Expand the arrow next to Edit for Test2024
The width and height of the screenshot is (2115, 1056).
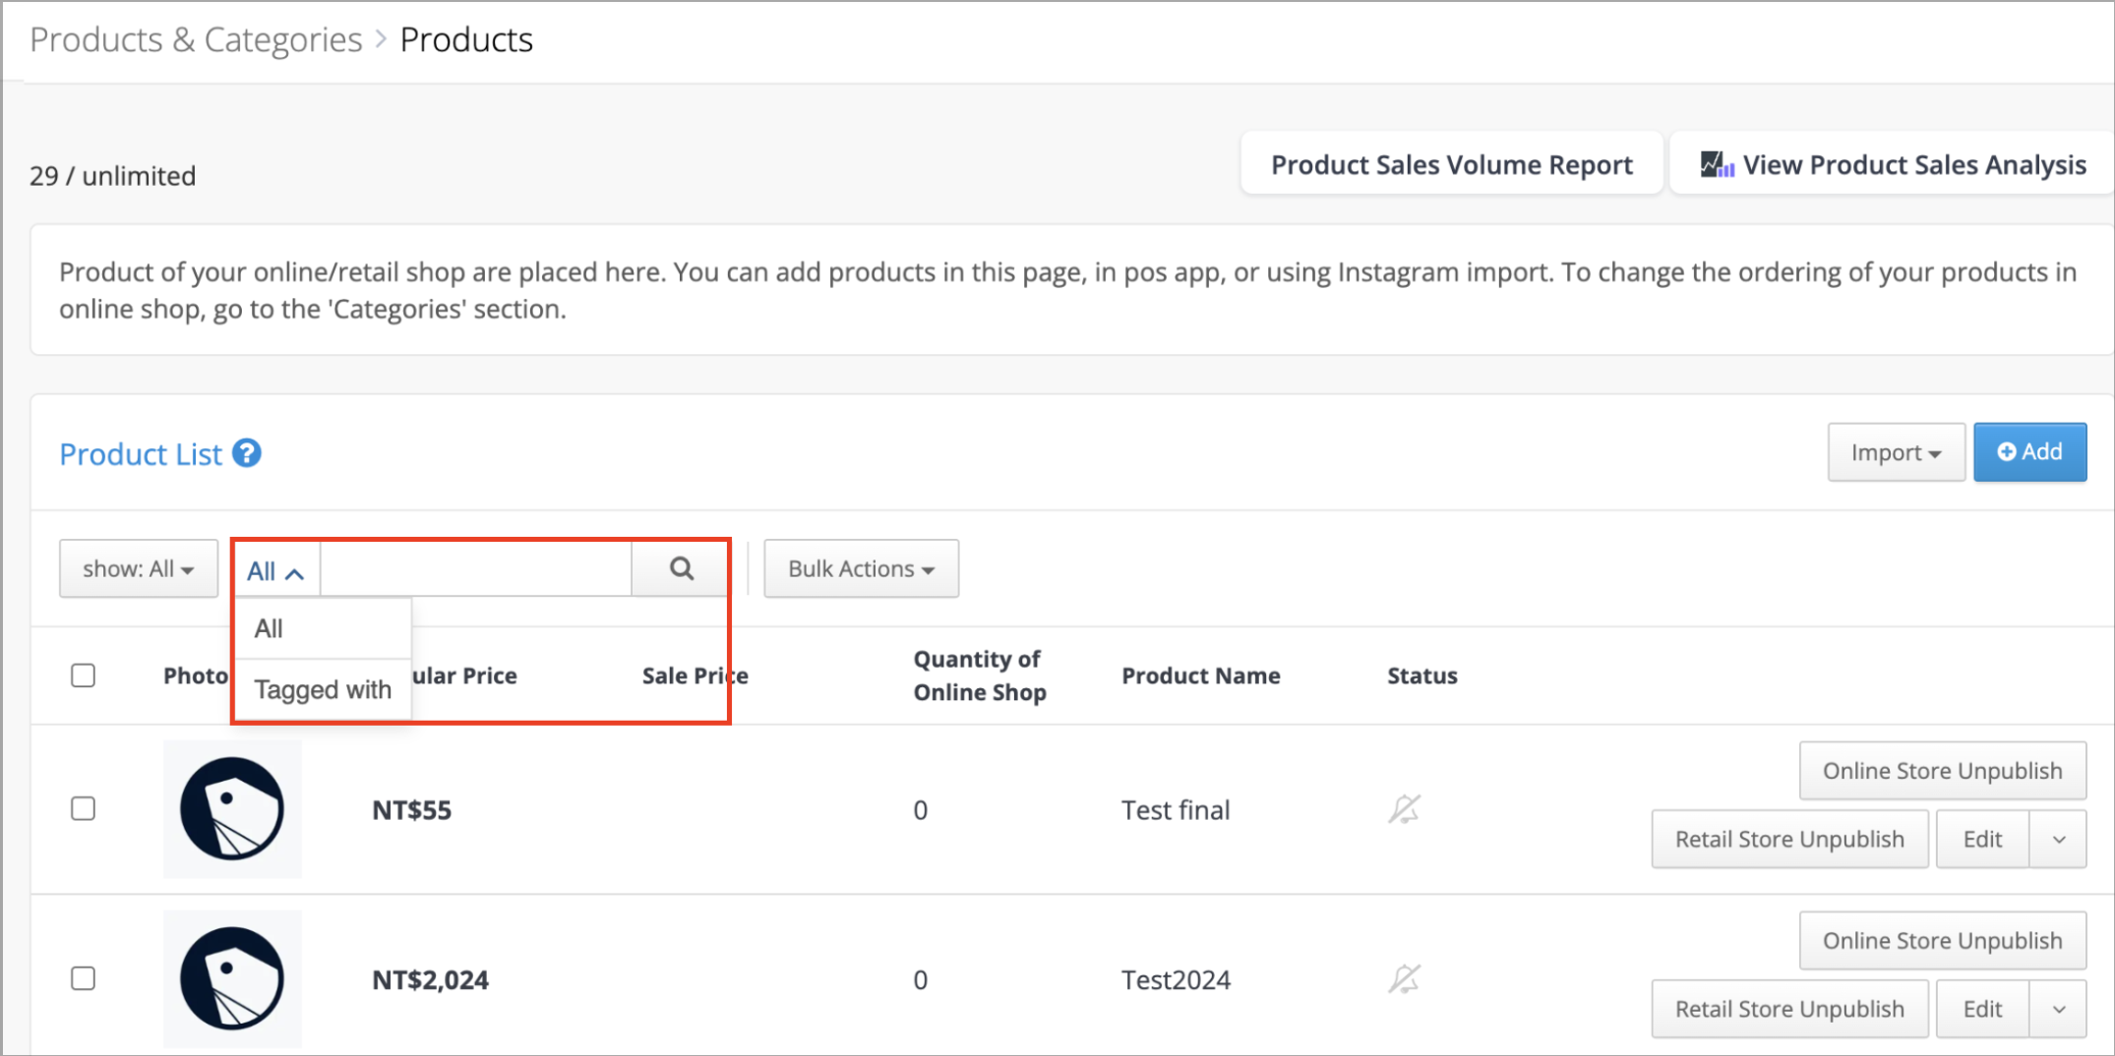tap(2059, 1010)
